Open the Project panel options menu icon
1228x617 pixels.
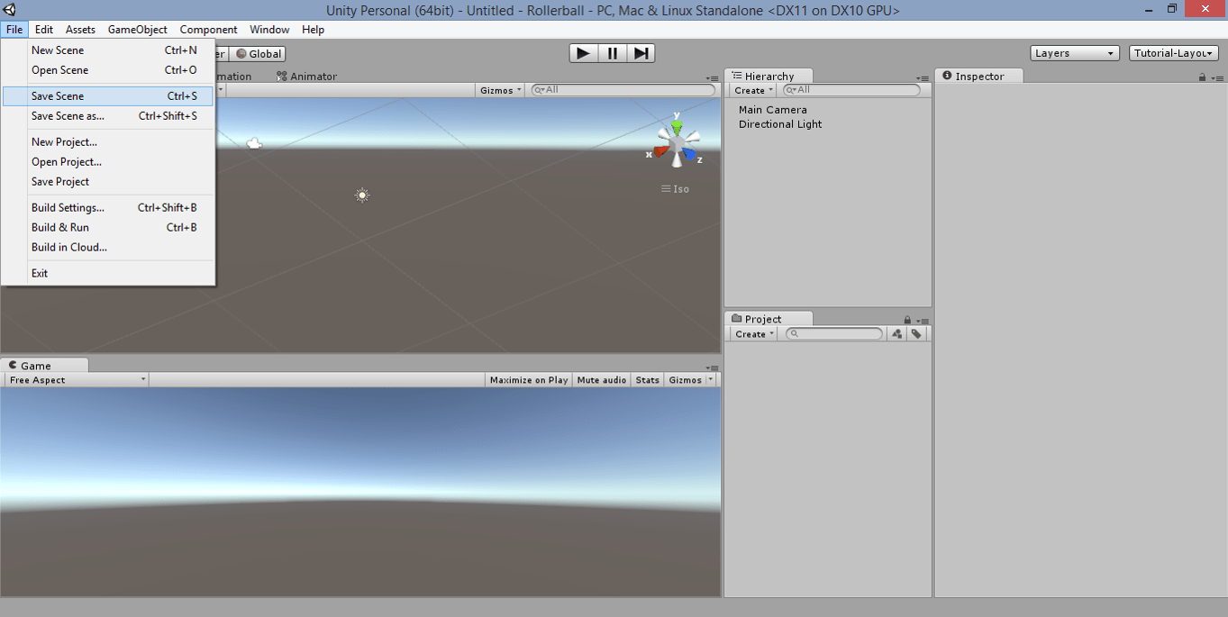point(921,321)
